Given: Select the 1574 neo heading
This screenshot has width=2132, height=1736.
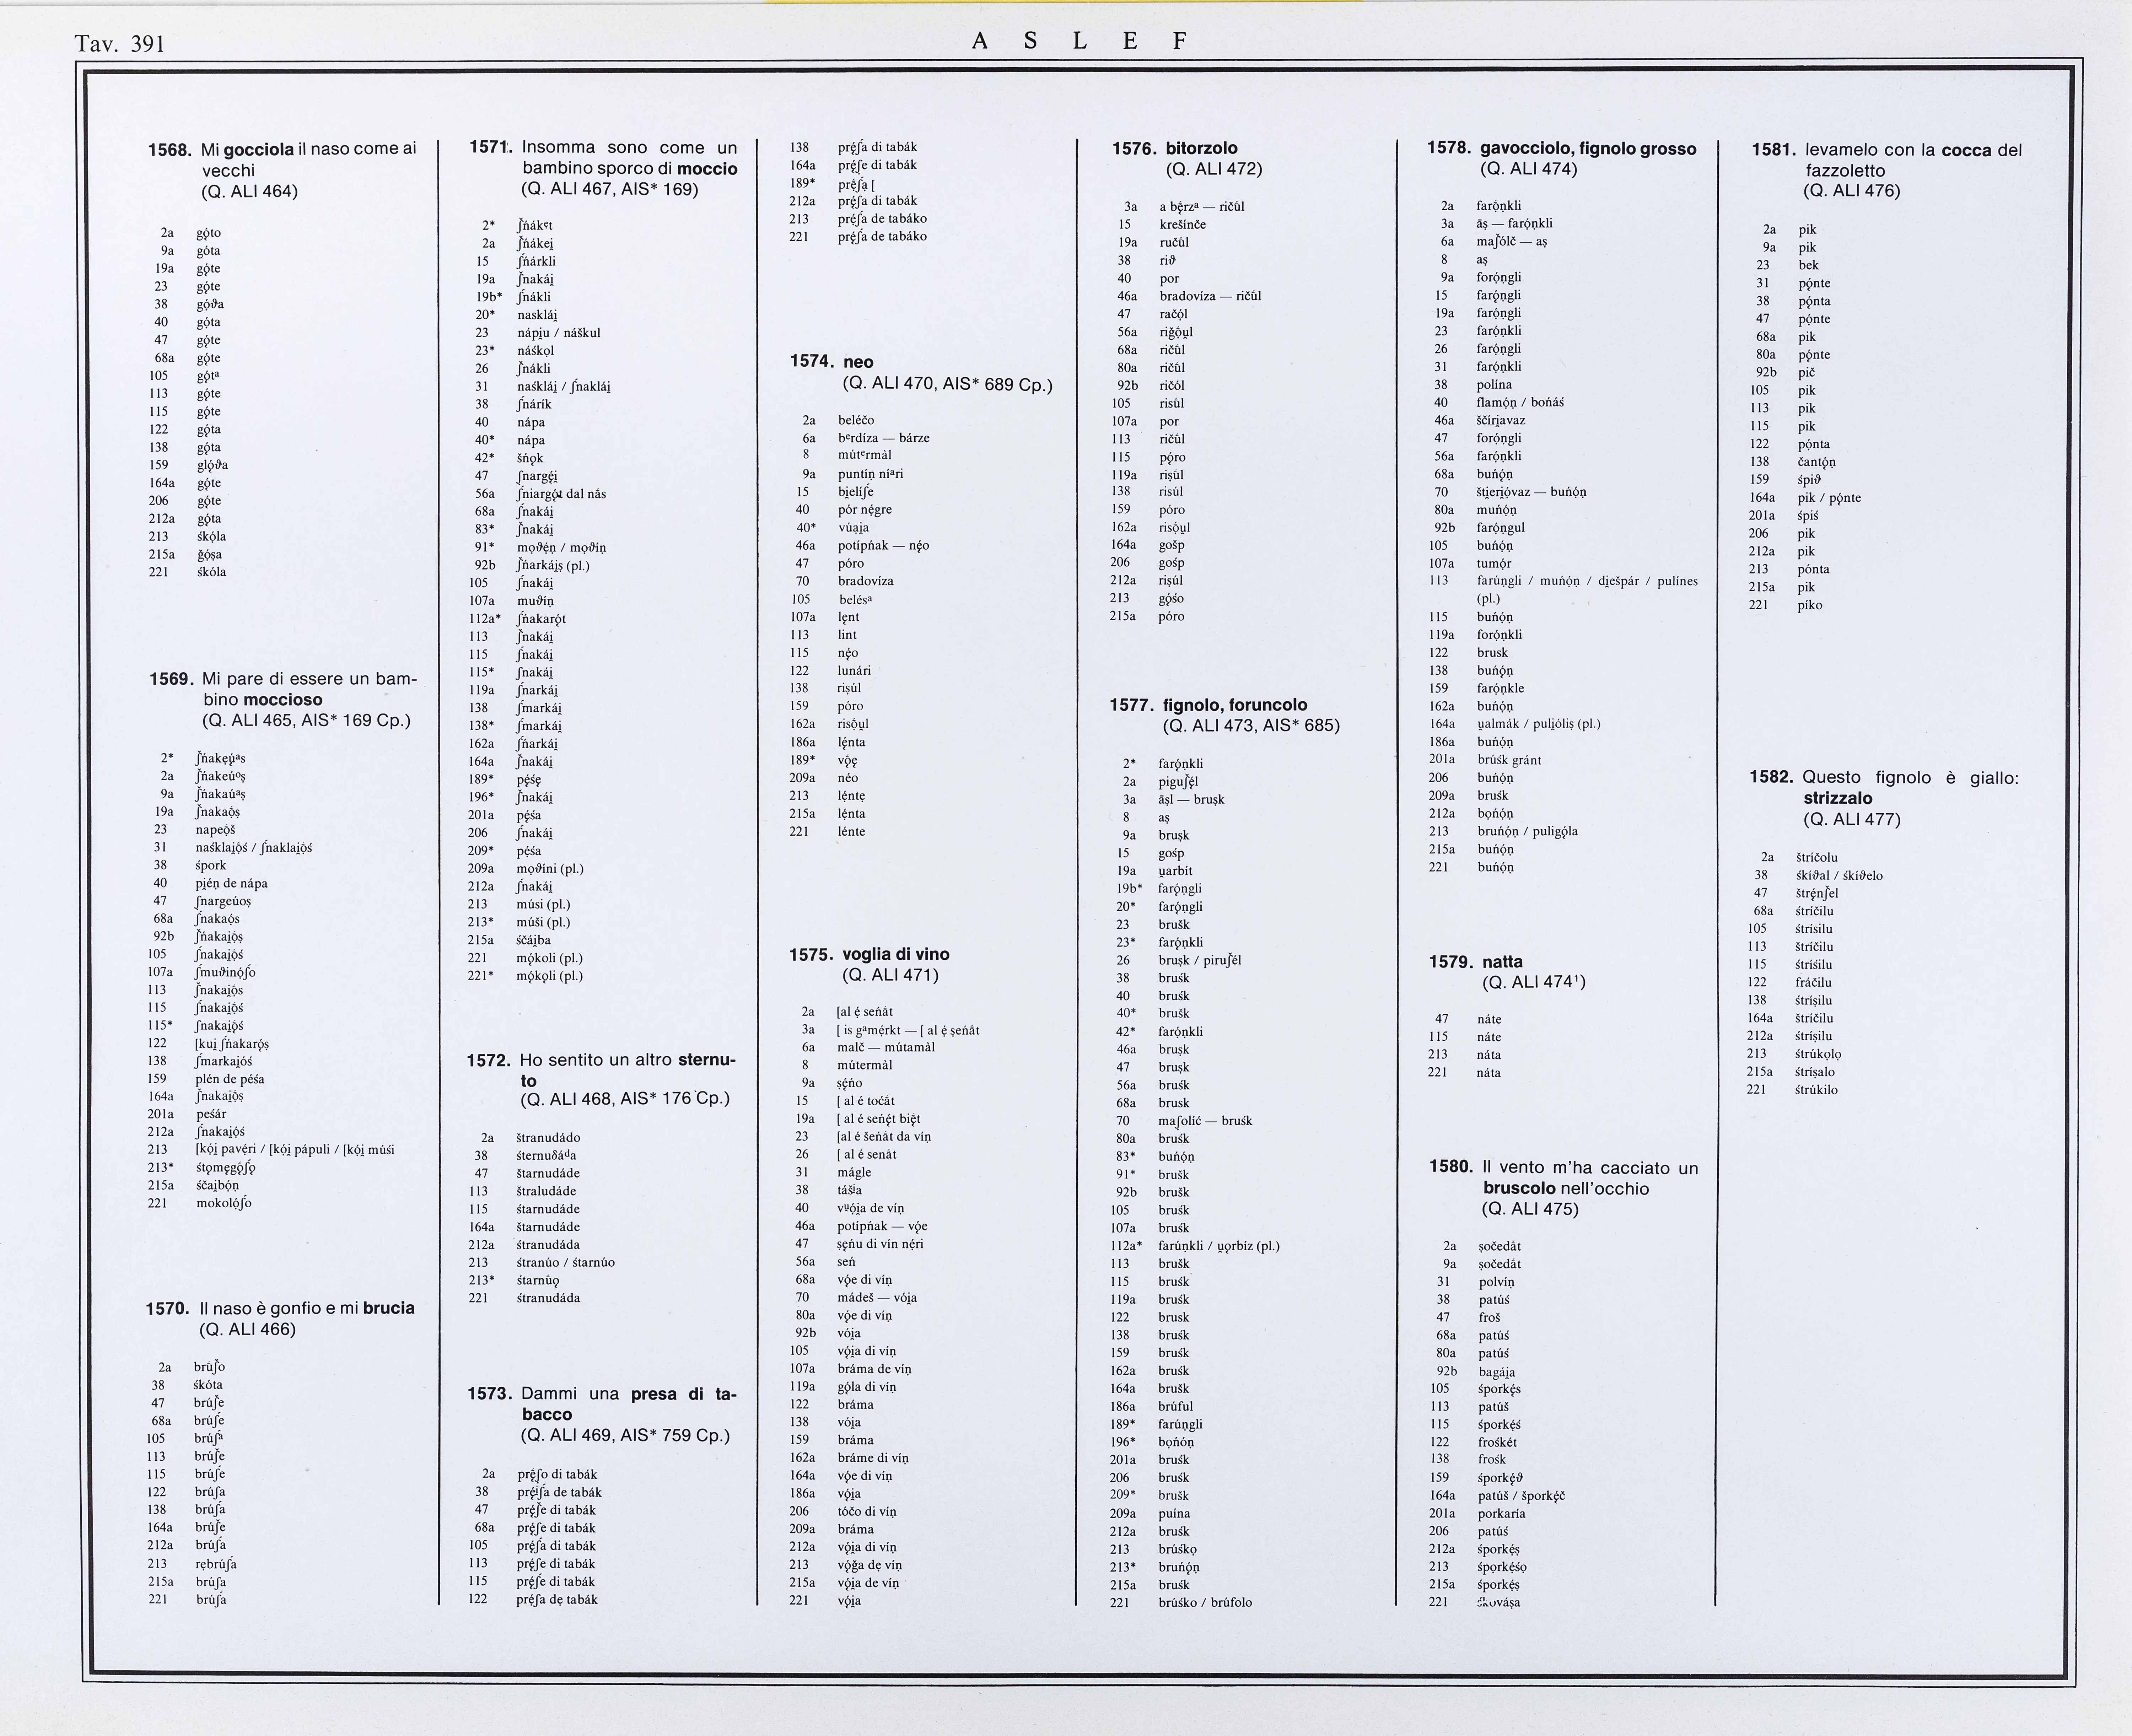Looking at the screenshot, I should click(x=832, y=361).
